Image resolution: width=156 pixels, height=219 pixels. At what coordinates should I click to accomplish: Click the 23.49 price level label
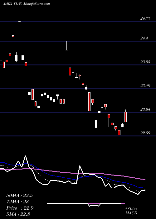tap(145, 85)
